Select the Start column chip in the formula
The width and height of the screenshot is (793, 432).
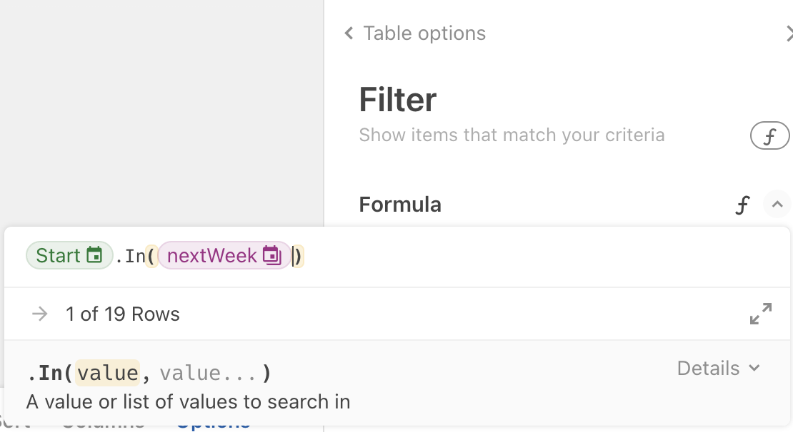[69, 255]
